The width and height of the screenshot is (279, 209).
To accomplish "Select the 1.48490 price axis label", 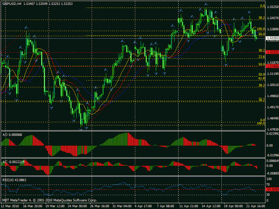I will click(273, 119).
